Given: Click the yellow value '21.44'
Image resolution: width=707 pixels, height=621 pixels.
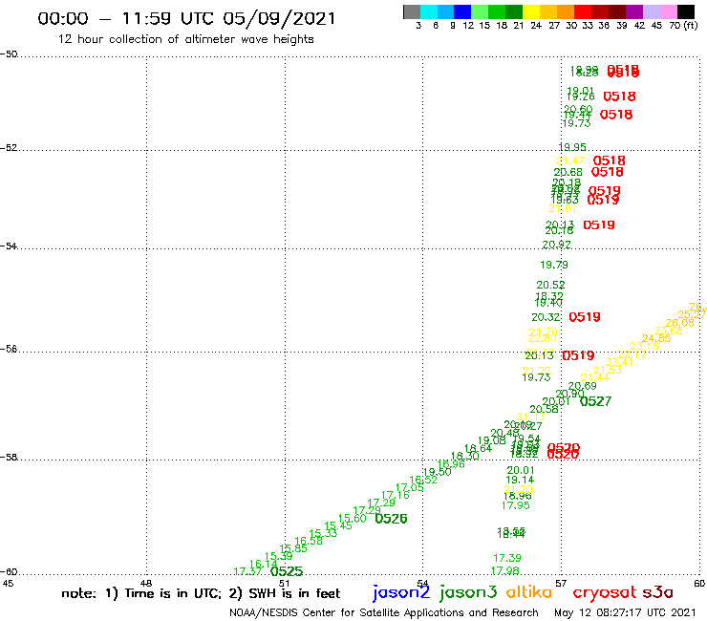Looking at the screenshot, I should 594,377.
